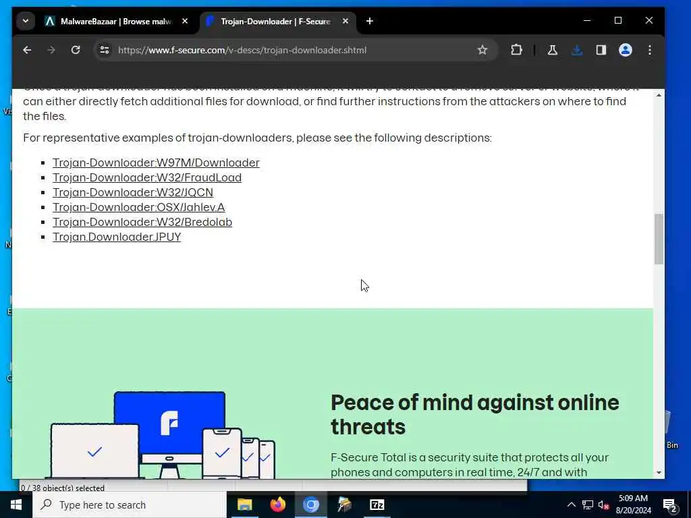Click the scrollbar up arrow
Image resolution: width=691 pixels, height=518 pixels.
click(x=659, y=95)
